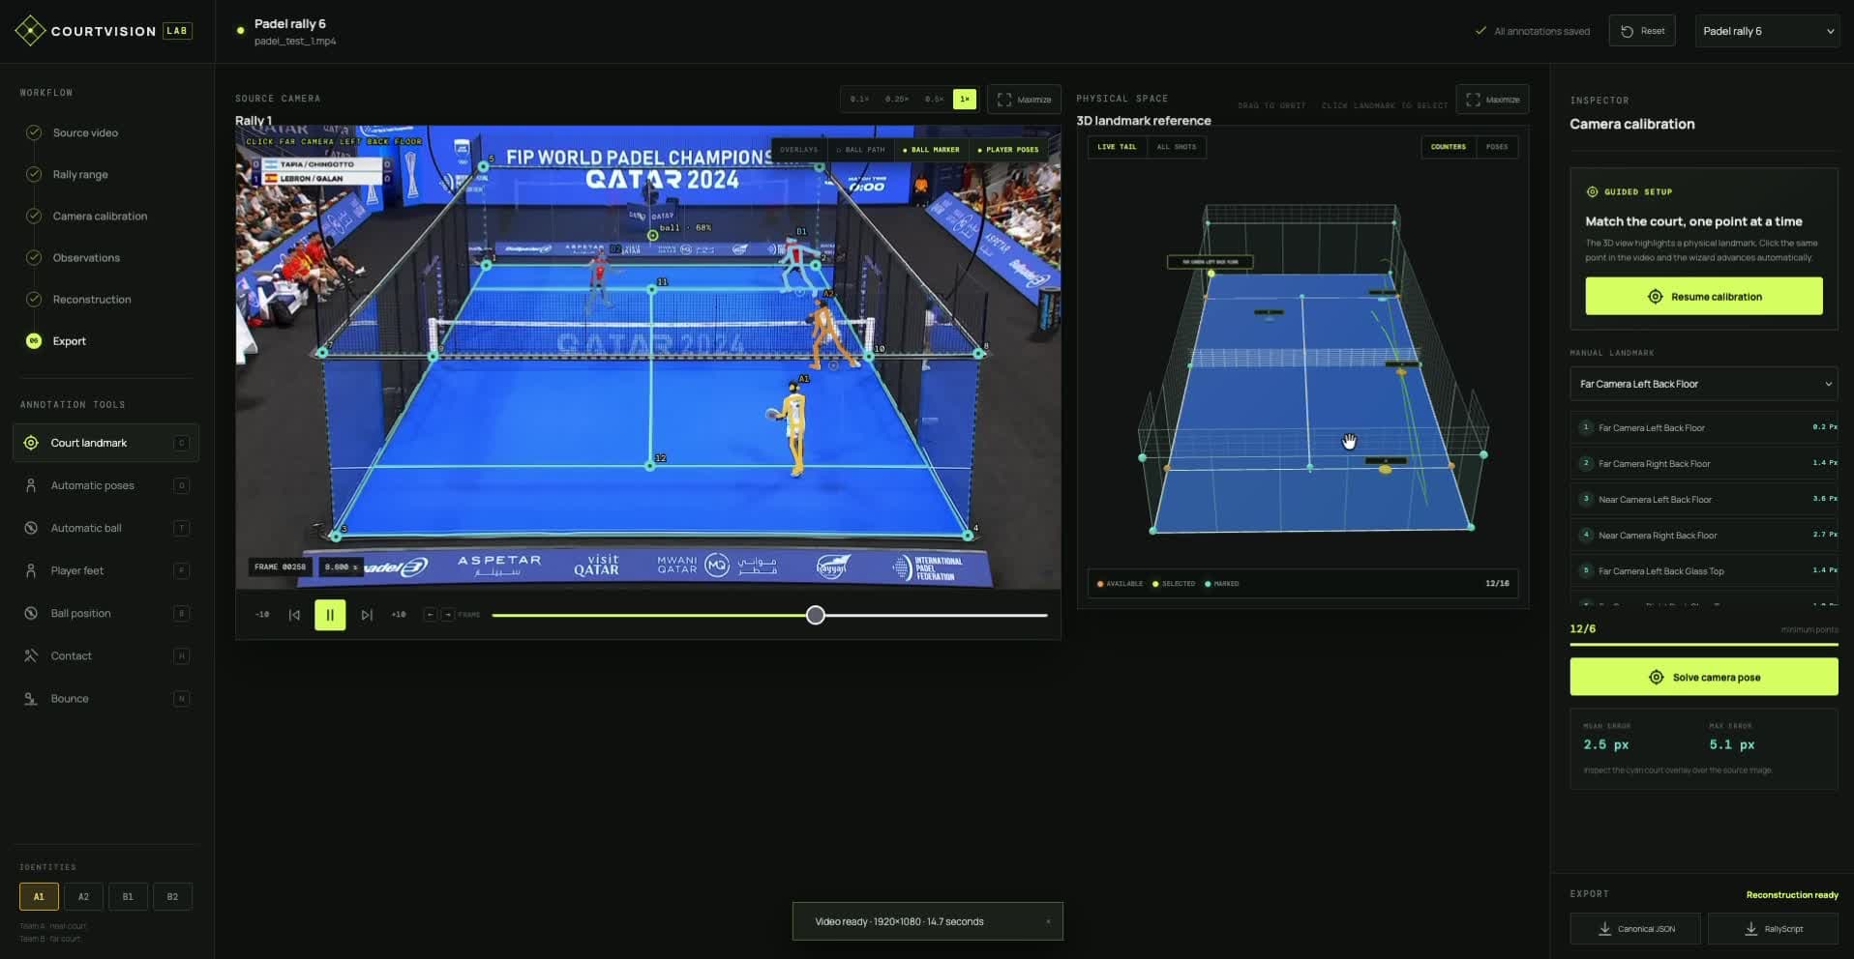Switch to the Live Tail tab

pyautogui.click(x=1117, y=147)
